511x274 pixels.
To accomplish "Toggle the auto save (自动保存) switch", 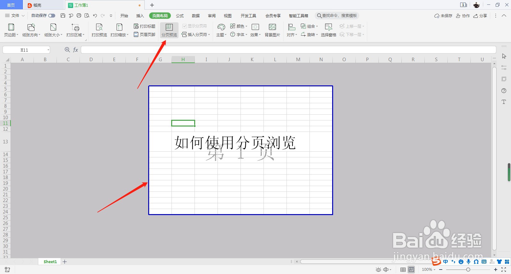I will pos(52,16).
